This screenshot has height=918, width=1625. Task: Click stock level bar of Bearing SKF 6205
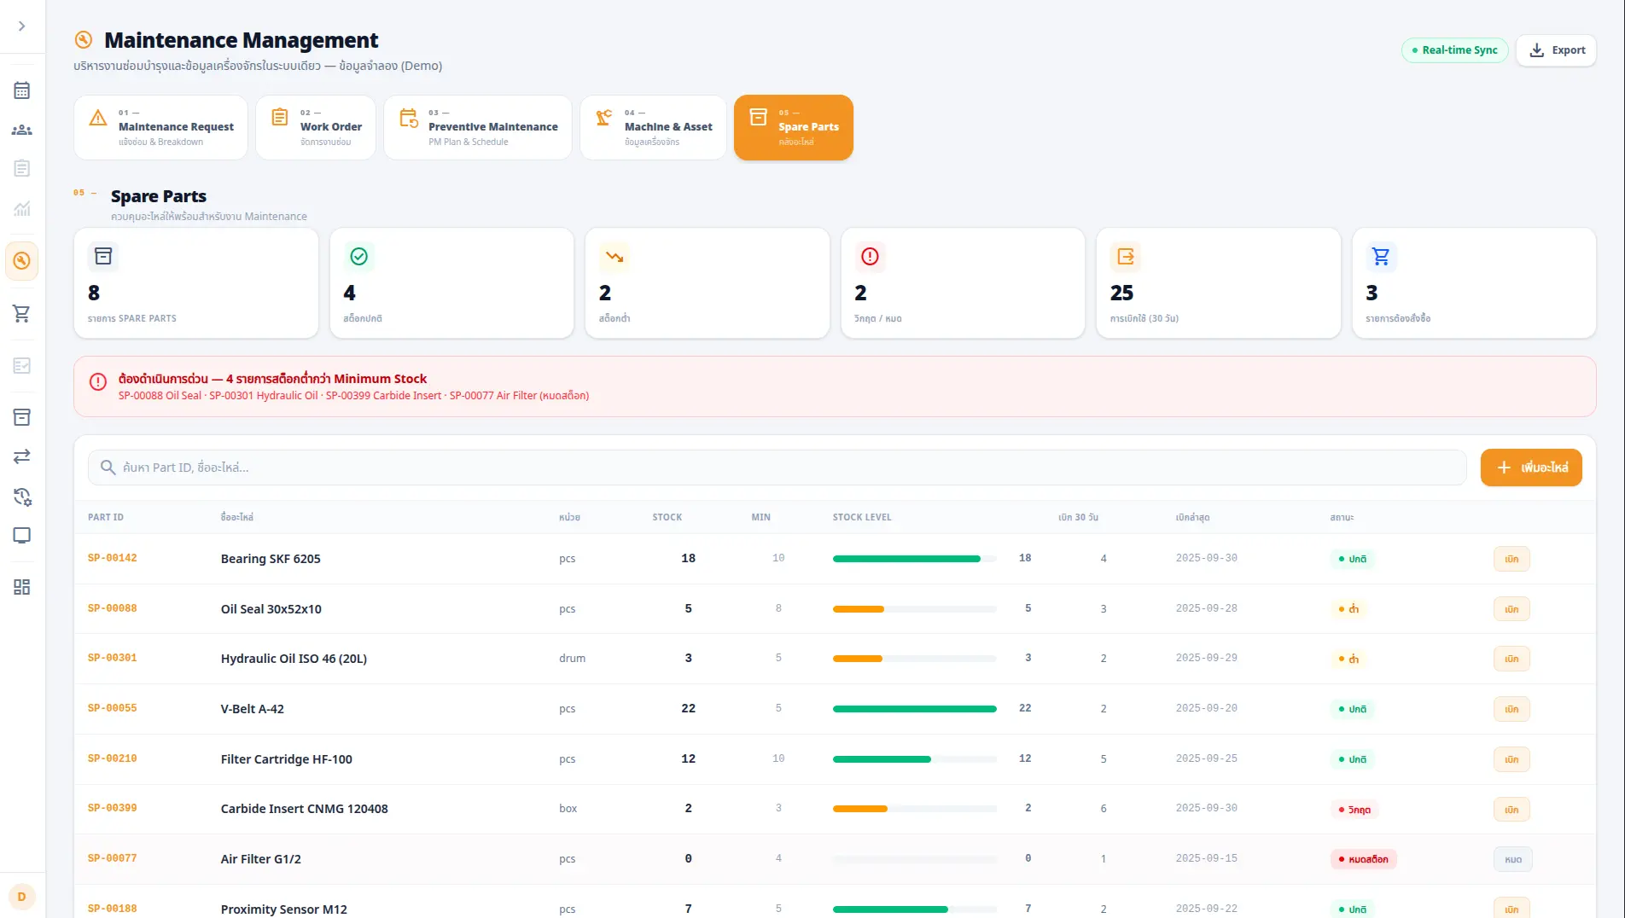[914, 559]
